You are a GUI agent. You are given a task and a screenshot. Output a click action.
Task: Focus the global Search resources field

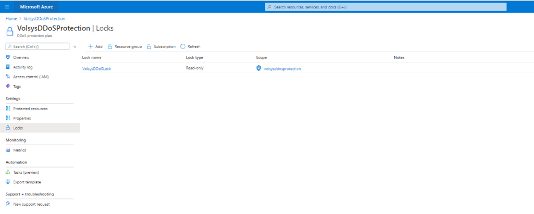point(386,7)
